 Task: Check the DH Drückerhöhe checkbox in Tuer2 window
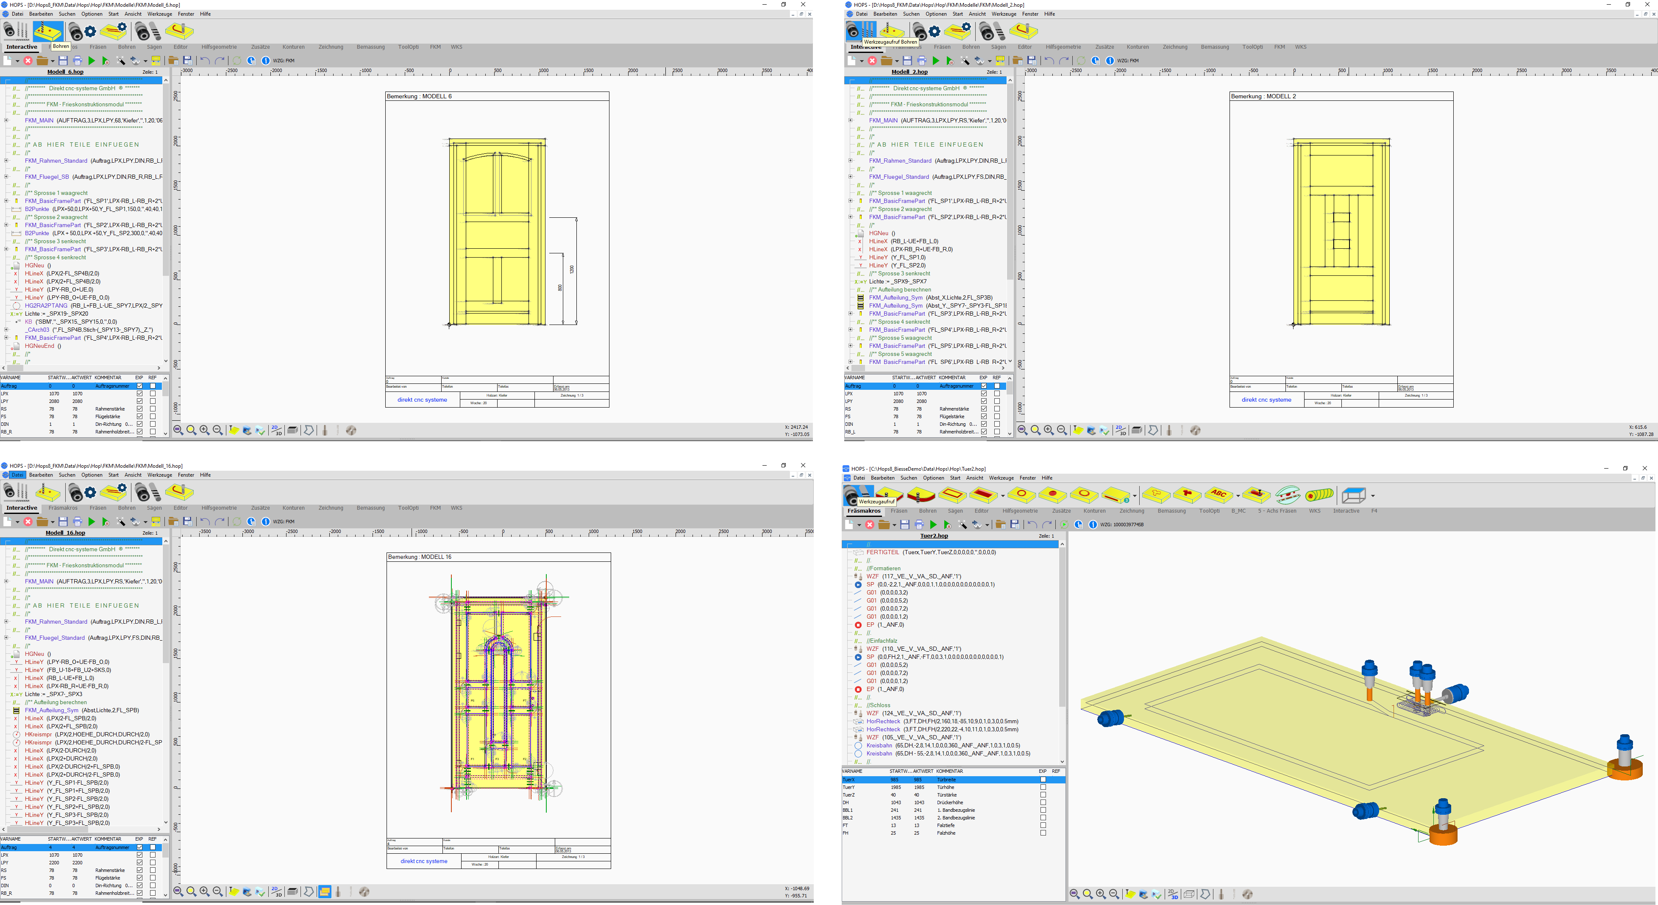tap(1043, 803)
